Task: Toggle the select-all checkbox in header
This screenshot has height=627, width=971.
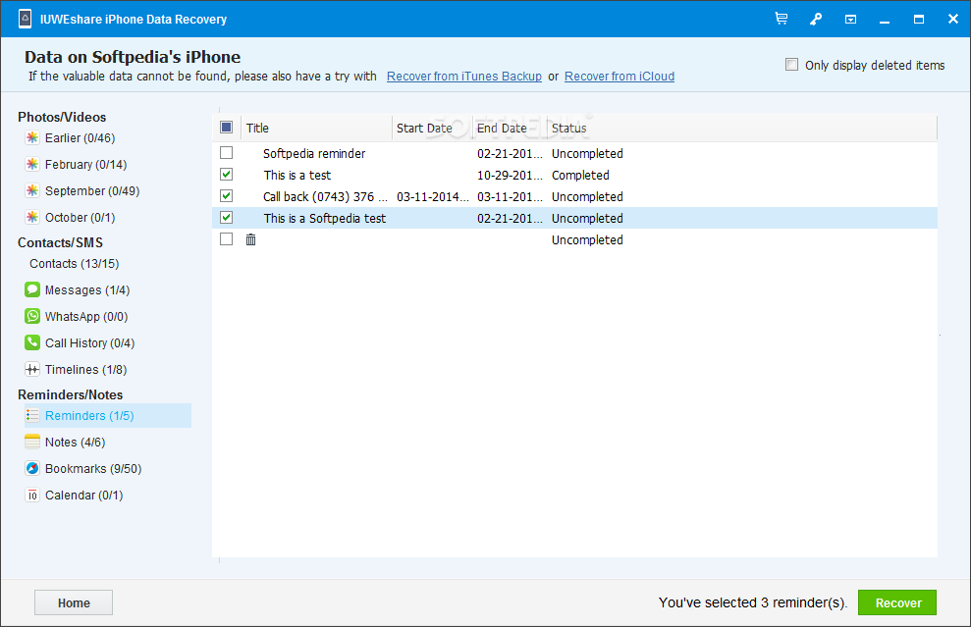Action: [x=226, y=128]
